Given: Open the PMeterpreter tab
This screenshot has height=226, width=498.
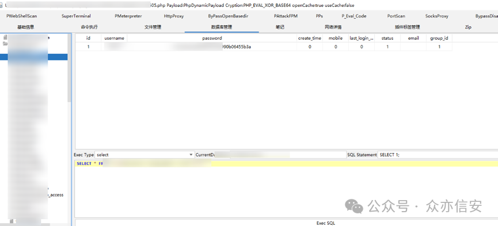Looking at the screenshot, I should click(x=128, y=16).
